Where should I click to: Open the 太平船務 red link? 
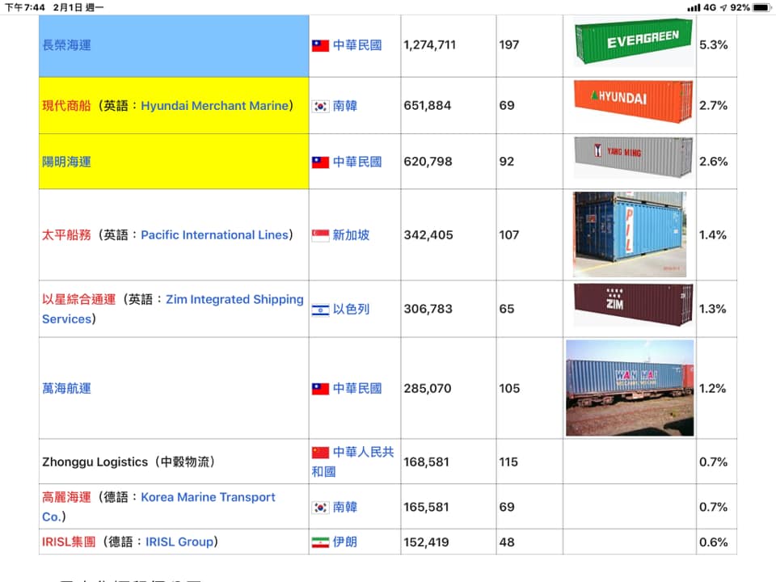(66, 234)
